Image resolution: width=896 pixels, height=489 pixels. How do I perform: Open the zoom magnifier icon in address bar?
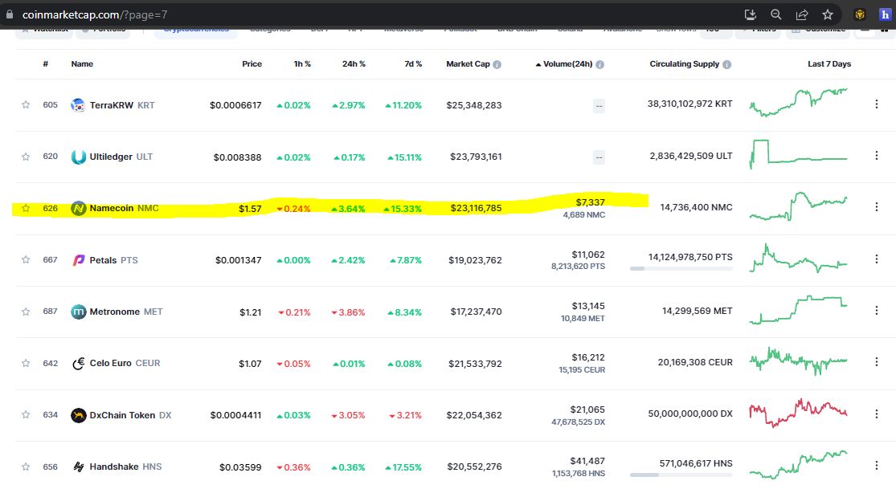click(776, 14)
